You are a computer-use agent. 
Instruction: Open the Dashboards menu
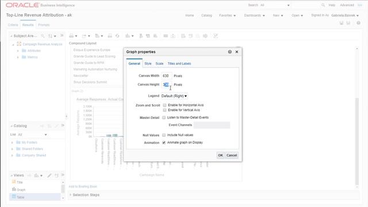tap(254, 16)
